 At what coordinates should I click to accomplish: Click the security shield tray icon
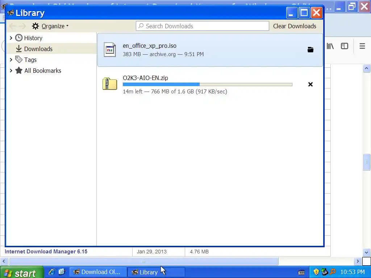coord(316,272)
